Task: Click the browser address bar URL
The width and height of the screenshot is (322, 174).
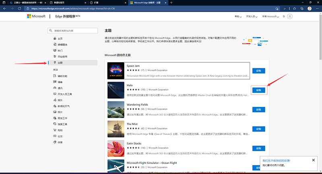Action: [73, 8]
